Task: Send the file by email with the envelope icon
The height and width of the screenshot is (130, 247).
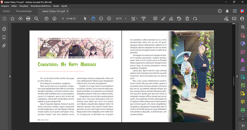Action: pyautogui.click(x=234, y=19)
